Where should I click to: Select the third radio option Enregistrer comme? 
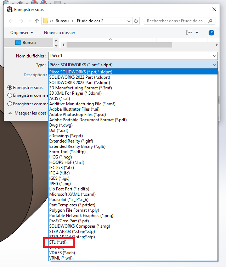(x=10, y=104)
